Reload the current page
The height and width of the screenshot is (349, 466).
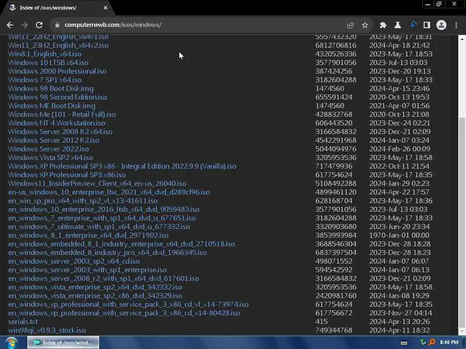pos(39,25)
